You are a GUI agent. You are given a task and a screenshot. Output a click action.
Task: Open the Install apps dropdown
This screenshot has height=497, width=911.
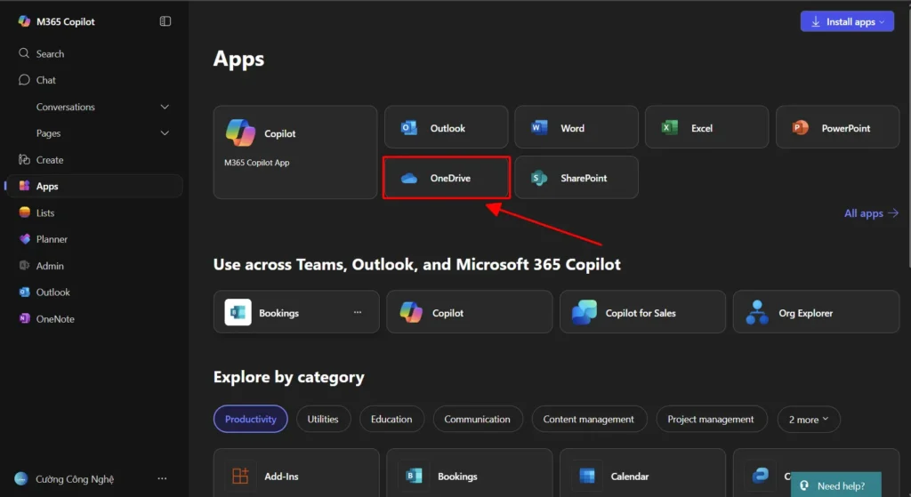click(847, 21)
